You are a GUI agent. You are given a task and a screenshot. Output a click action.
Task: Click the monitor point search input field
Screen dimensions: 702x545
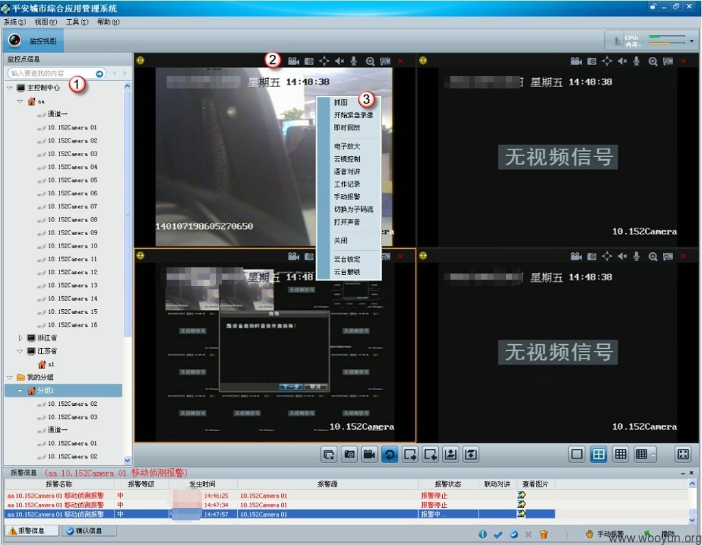coord(52,73)
